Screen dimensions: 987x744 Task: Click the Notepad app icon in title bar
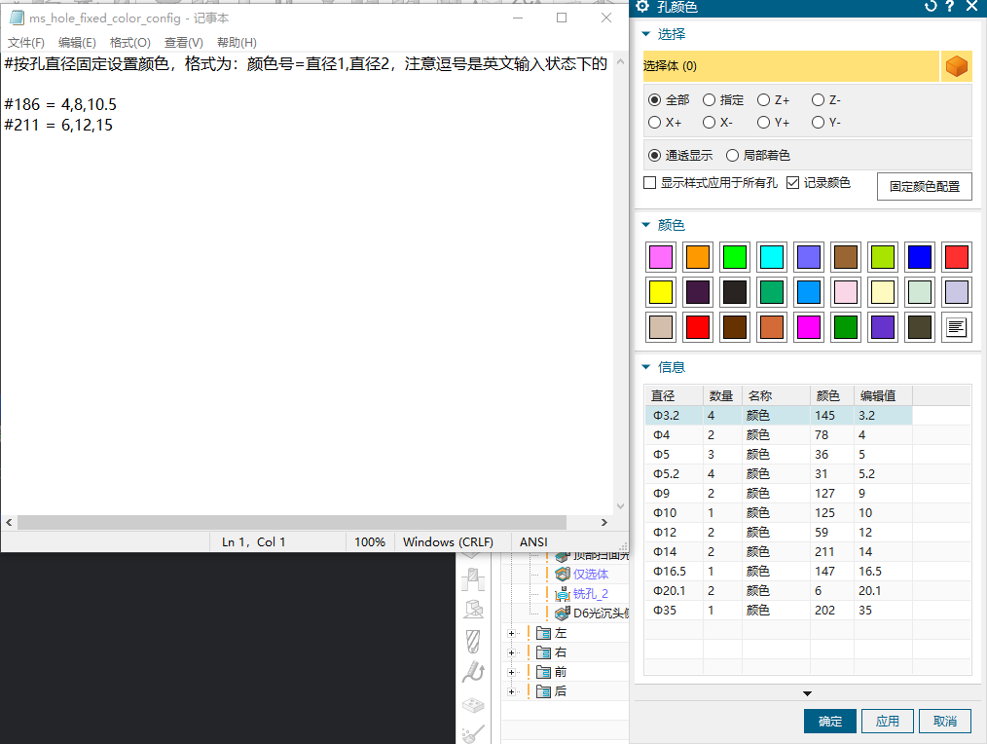17,18
